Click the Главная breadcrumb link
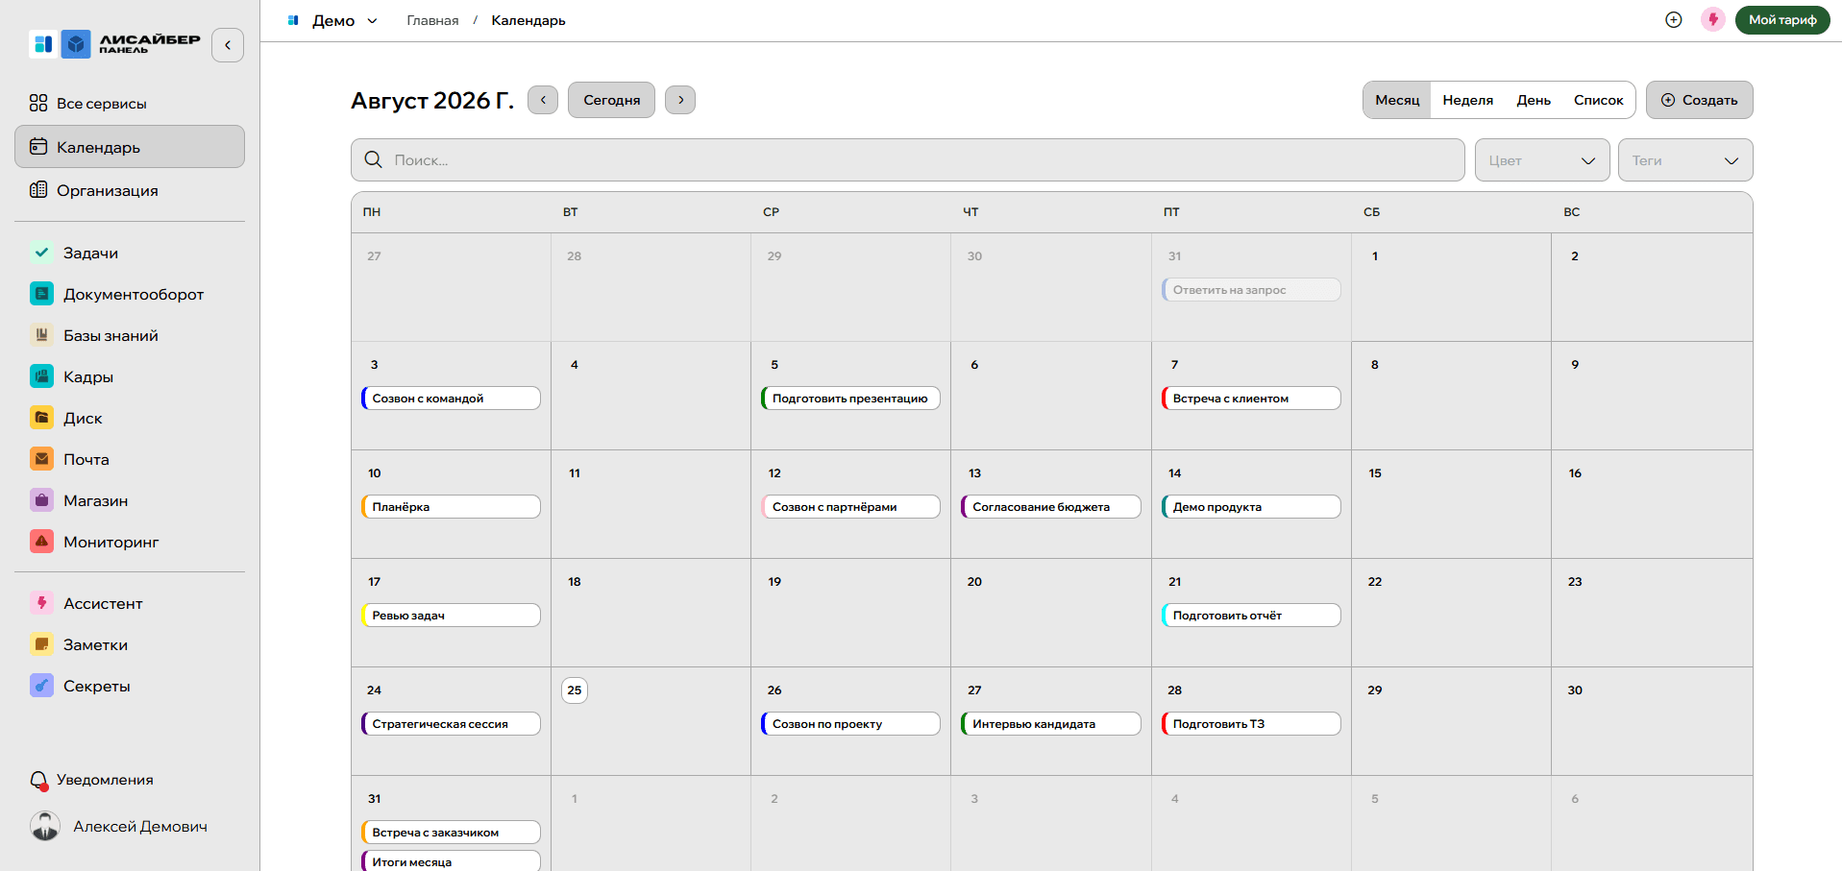The image size is (1842, 871). tap(432, 20)
